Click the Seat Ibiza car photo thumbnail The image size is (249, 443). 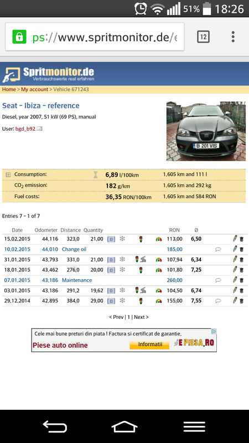pos(206,131)
